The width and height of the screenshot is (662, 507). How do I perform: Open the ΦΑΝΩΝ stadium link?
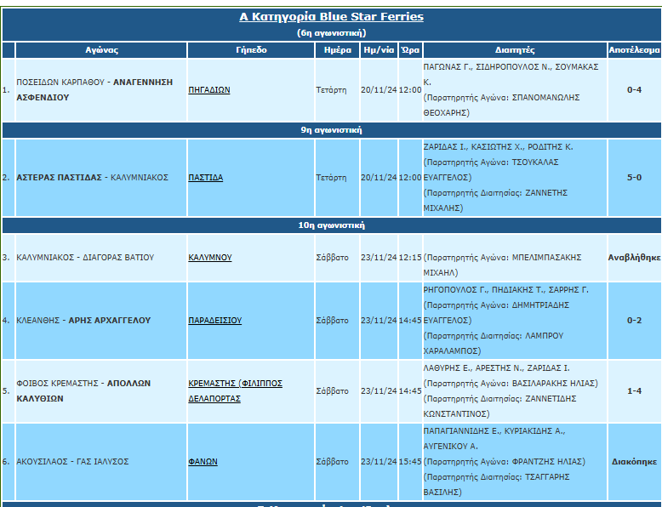point(203,462)
